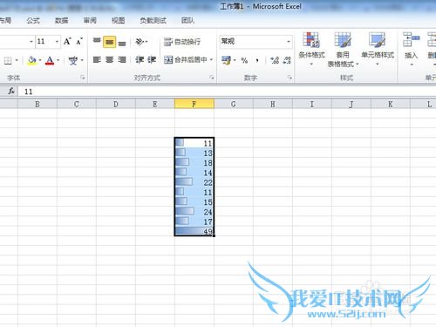Click the text orientation icon

140,42
